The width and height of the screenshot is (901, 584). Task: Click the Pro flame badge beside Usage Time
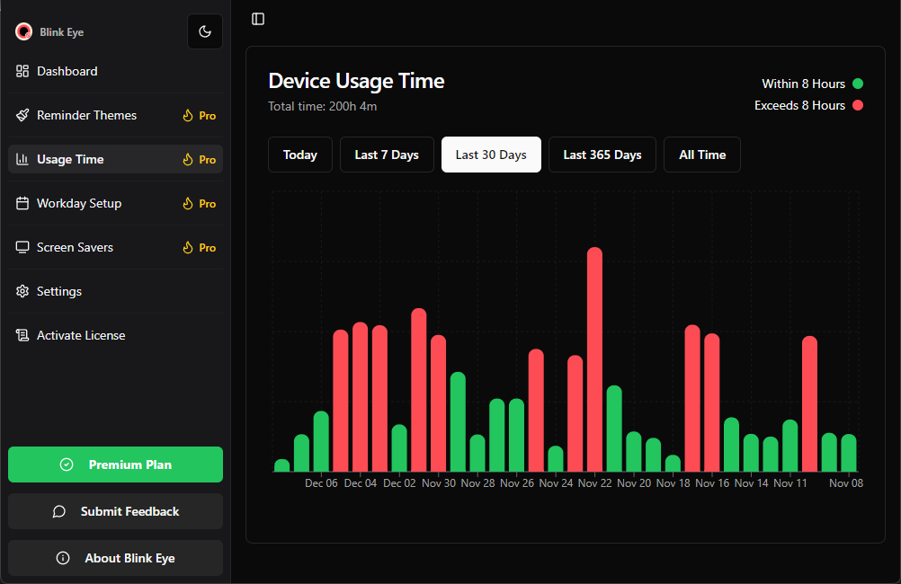coord(188,159)
